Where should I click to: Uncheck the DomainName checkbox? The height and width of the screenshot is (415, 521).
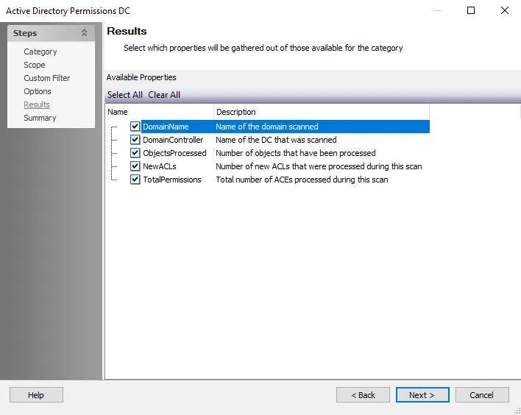pos(135,127)
